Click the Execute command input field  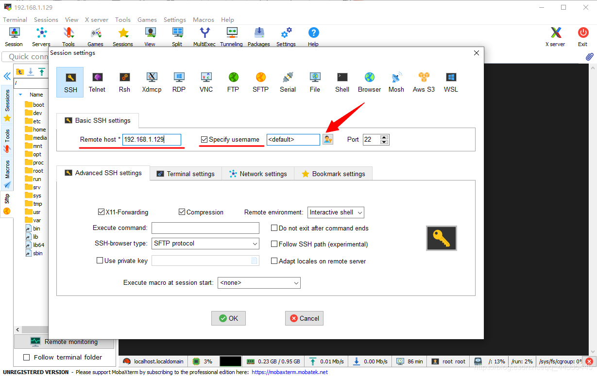coord(205,228)
